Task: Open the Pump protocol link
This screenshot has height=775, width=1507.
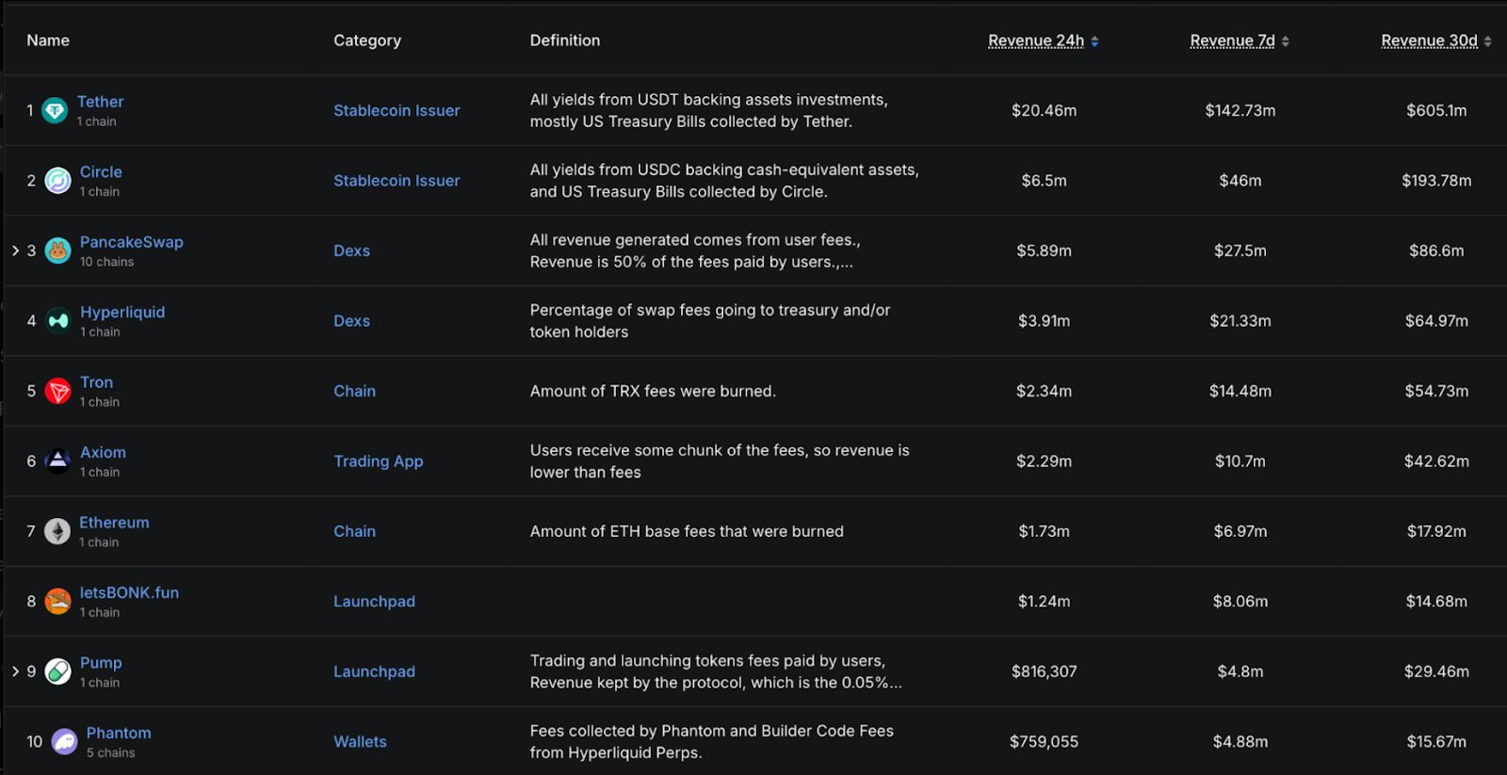Action: point(101,663)
